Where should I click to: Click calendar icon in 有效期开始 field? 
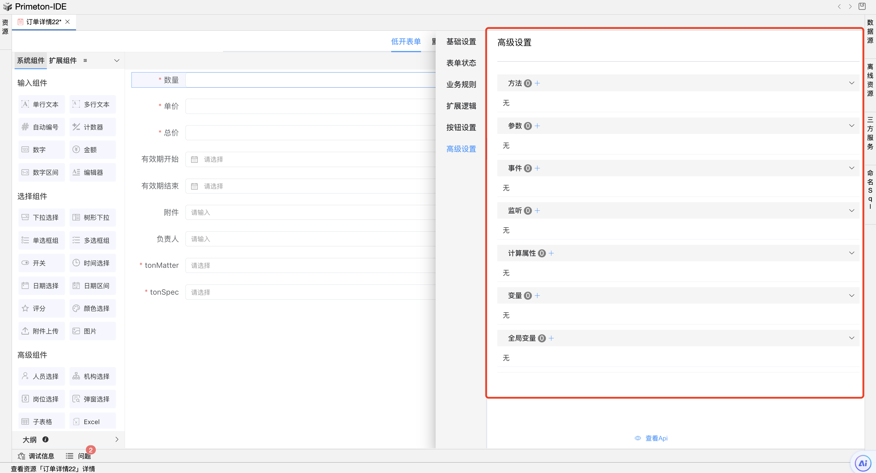pos(194,160)
